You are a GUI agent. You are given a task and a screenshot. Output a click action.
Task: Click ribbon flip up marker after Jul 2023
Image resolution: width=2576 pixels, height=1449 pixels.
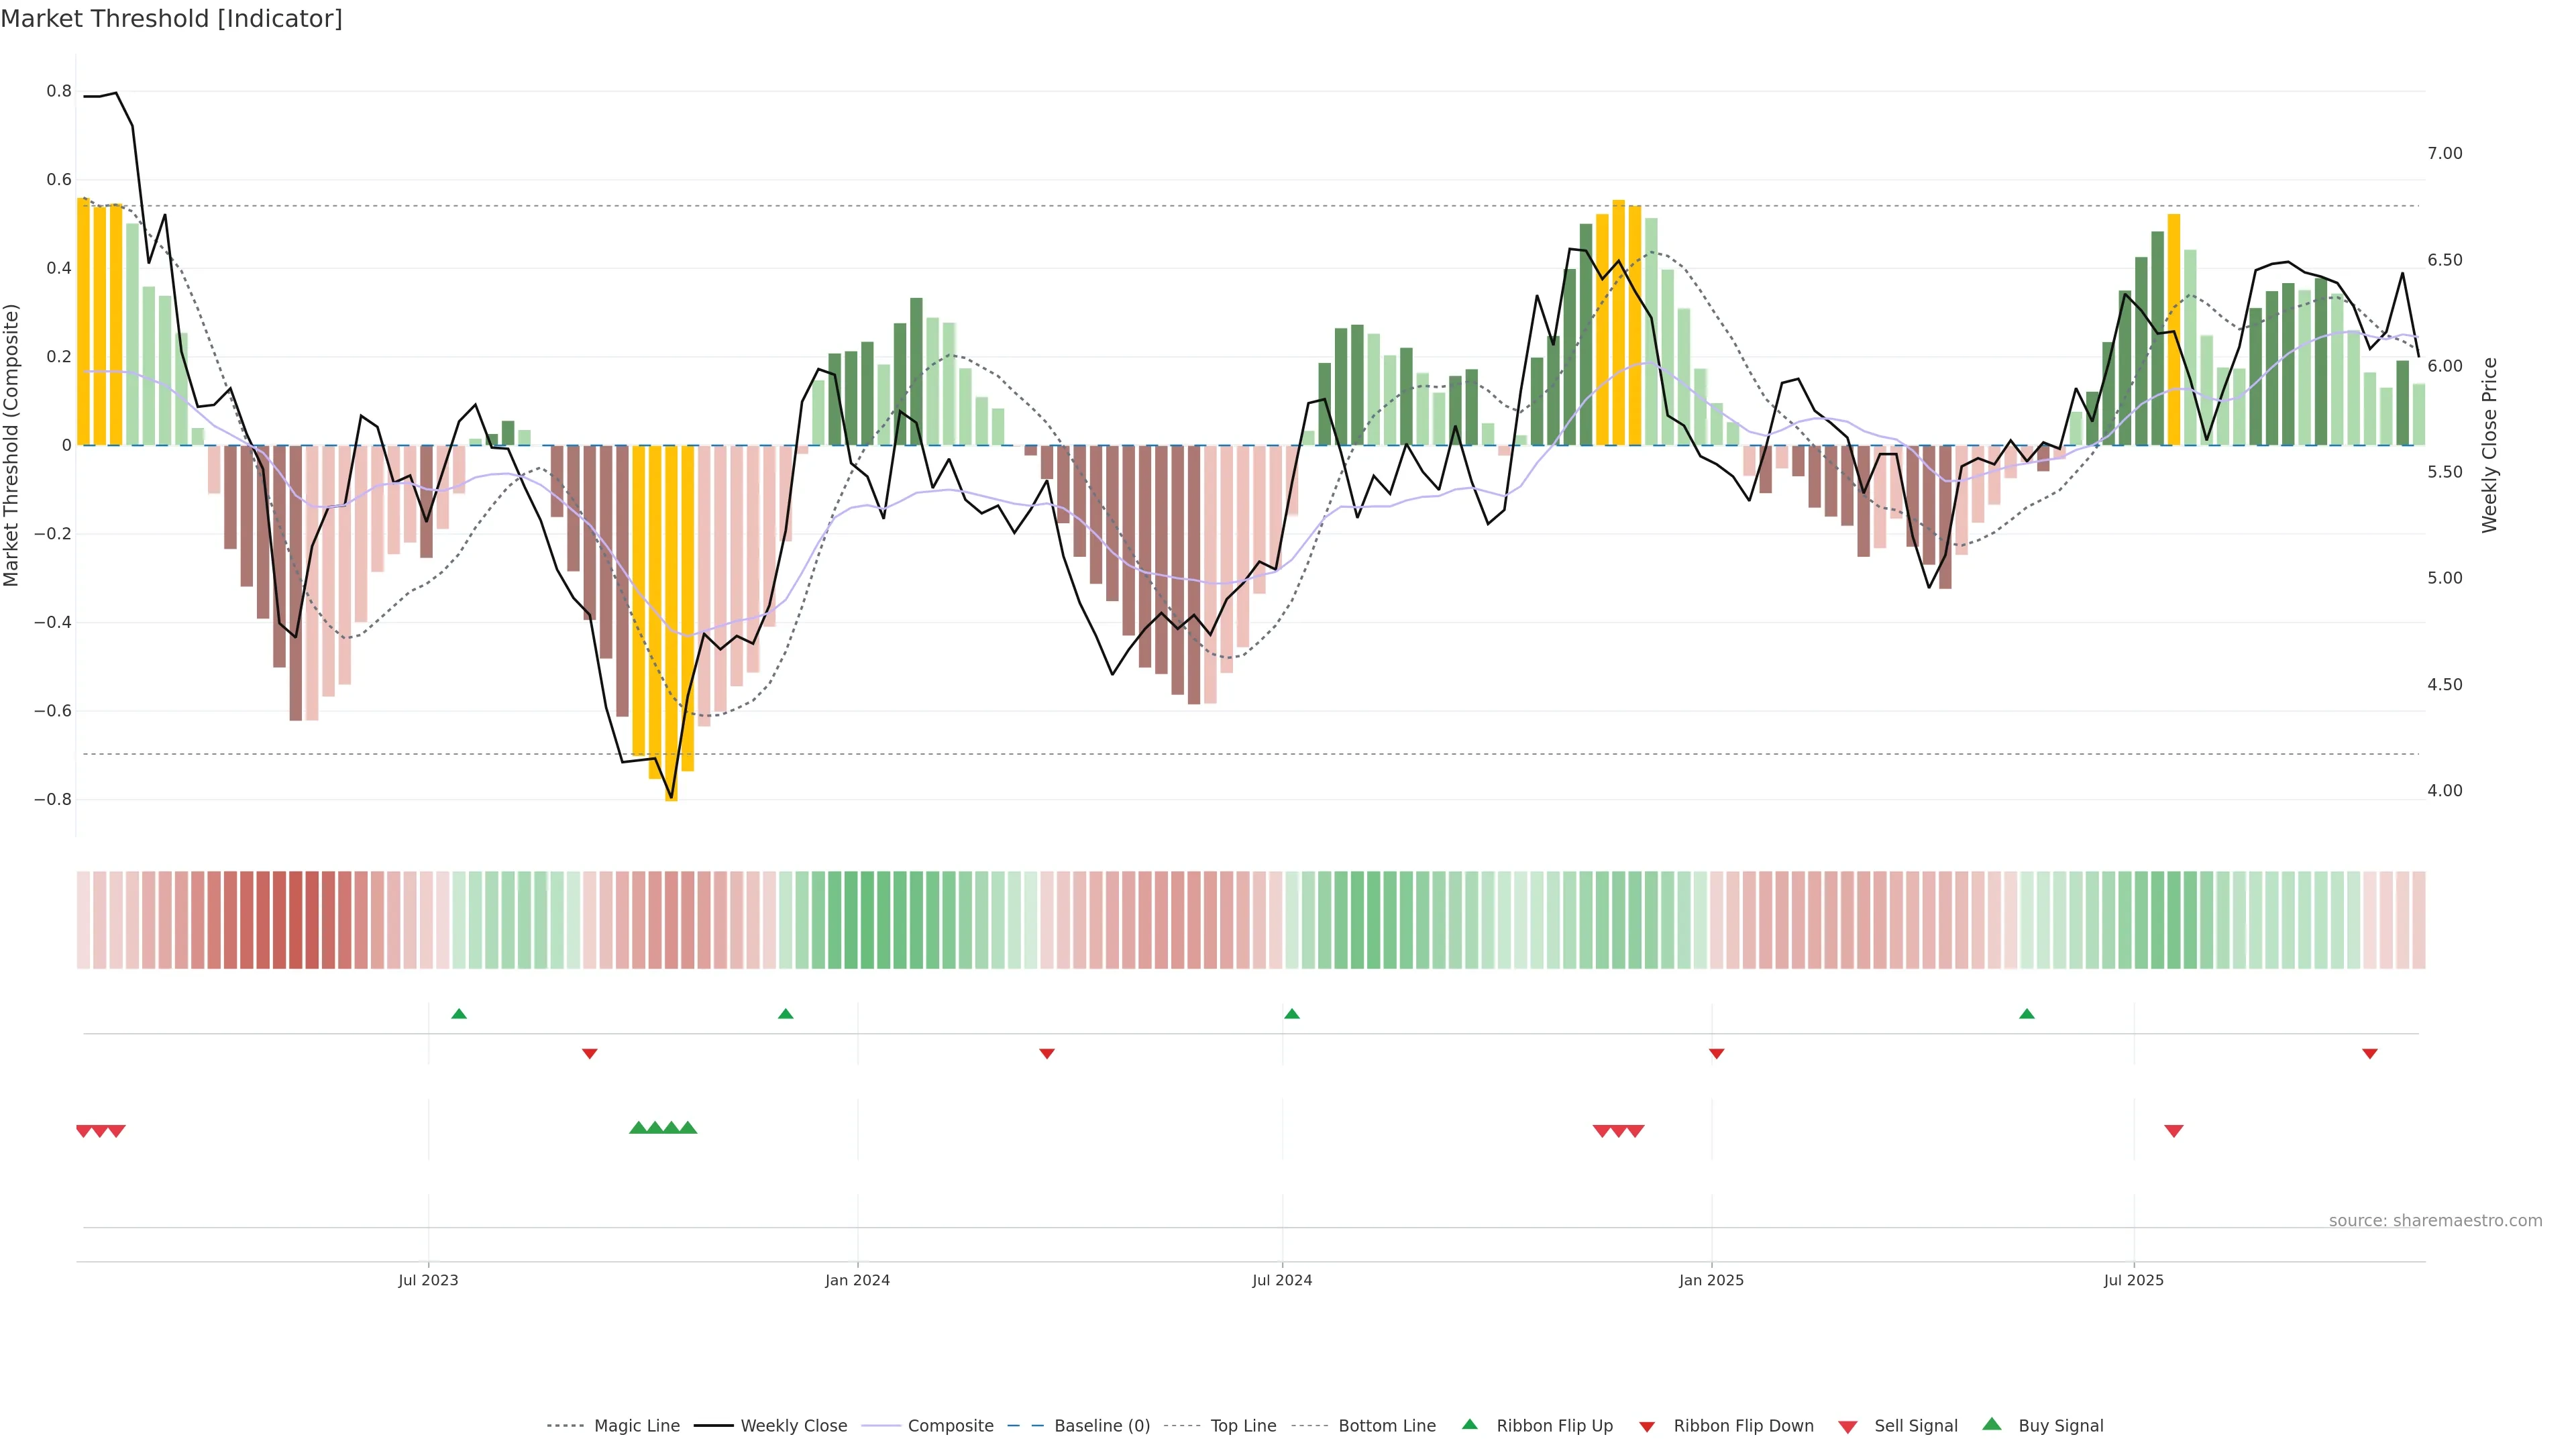pos(459,1014)
